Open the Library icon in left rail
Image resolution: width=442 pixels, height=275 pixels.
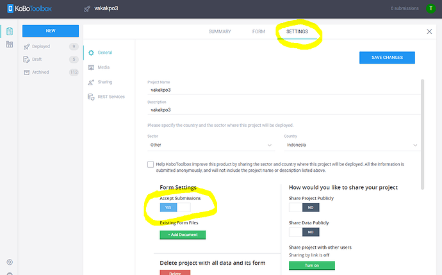pyautogui.click(x=10, y=44)
